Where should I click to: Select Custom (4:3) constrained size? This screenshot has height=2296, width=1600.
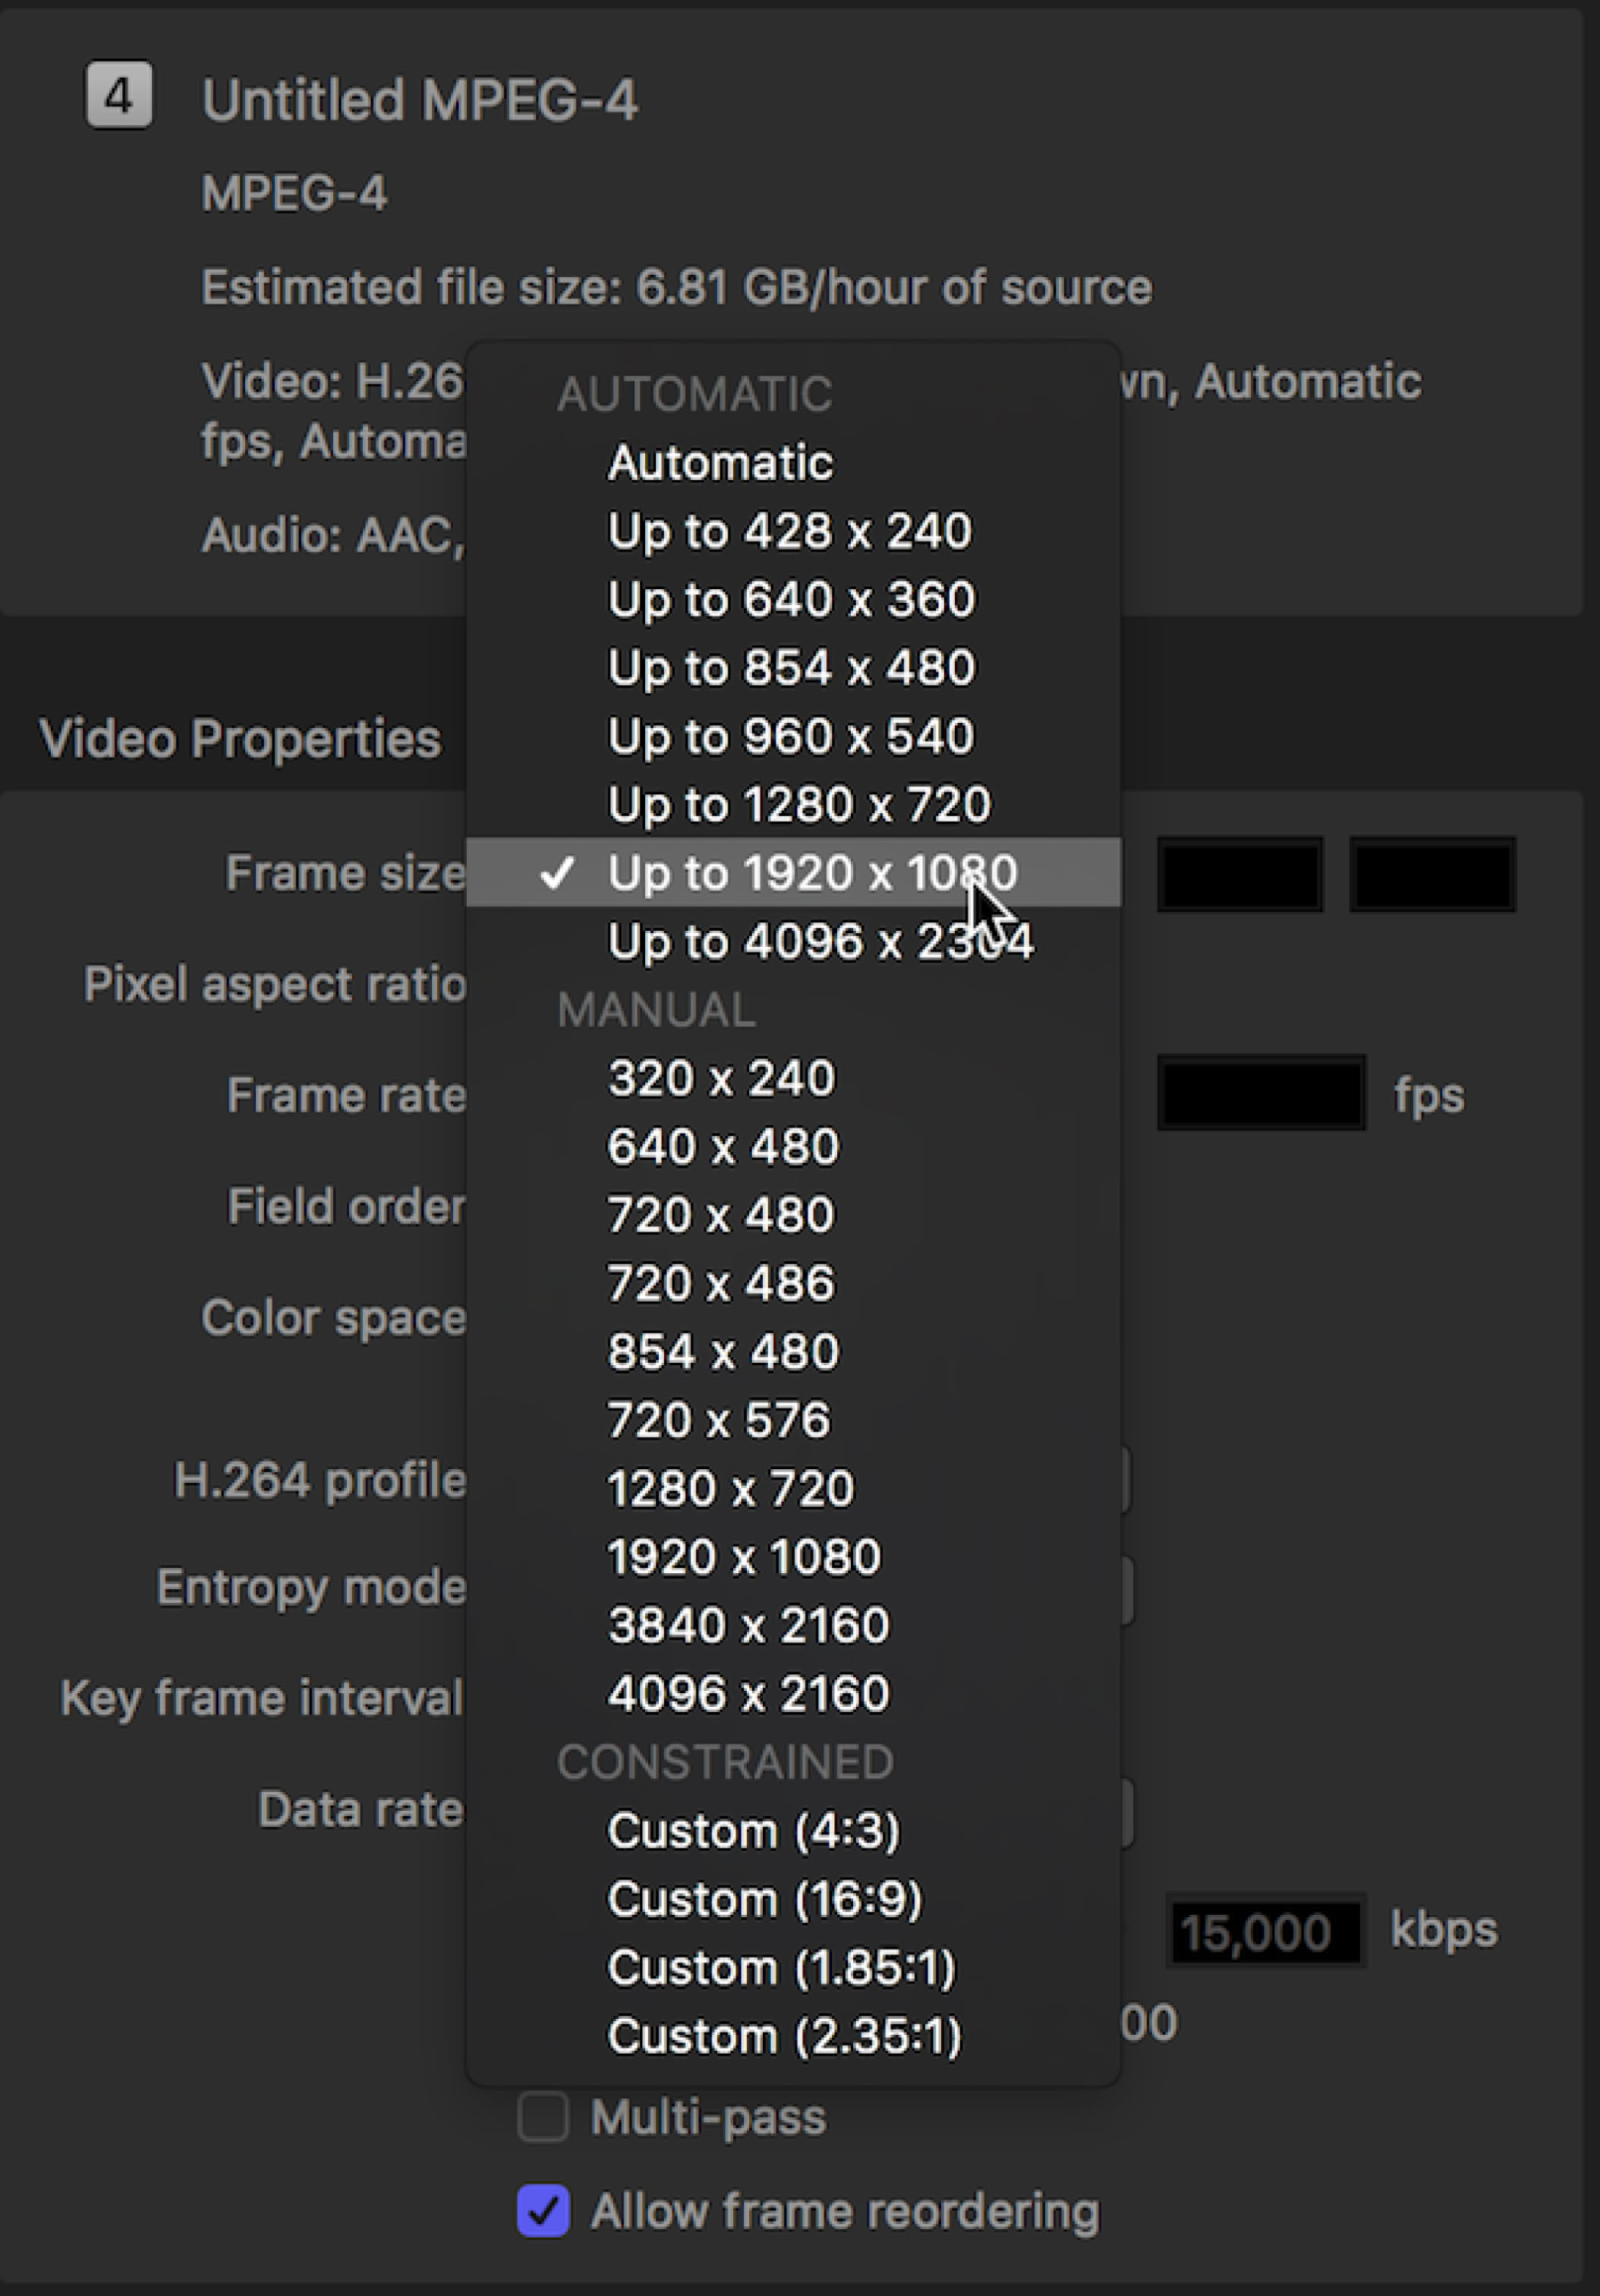[x=754, y=1831]
